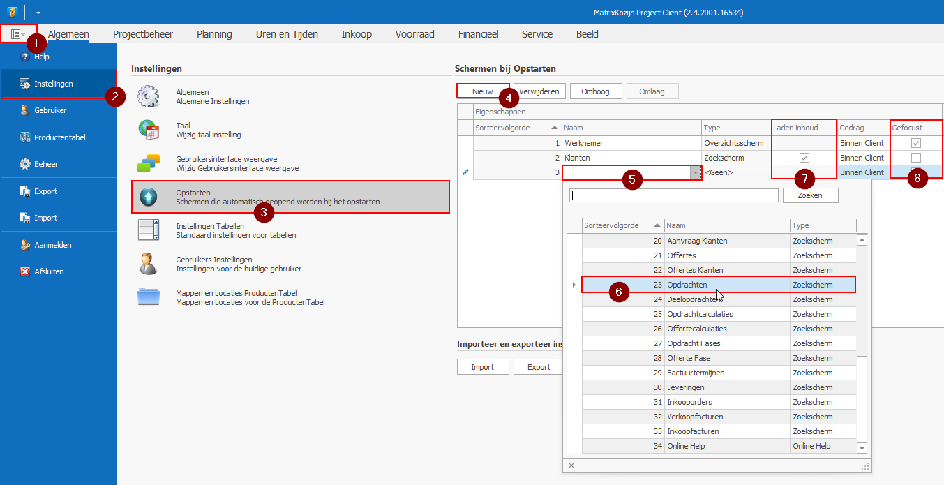The width and height of the screenshot is (944, 485).
Task: Click the Export button below the grid
Action: pos(539,367)
